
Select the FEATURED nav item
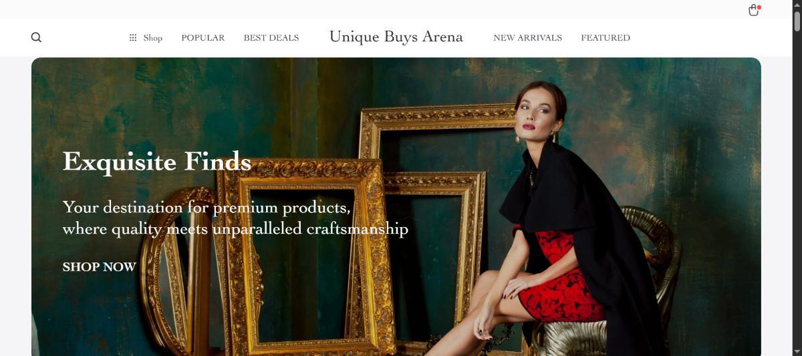click(x=606, y=38)
